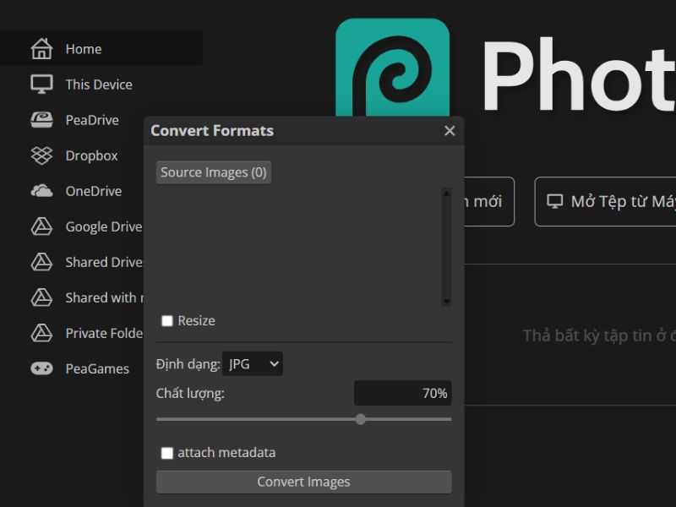Toggle the attach metadata checkbox
Image resolution: width=676 pixels, height=507 pixels.
pyautogui.click(x=166, y=453)
